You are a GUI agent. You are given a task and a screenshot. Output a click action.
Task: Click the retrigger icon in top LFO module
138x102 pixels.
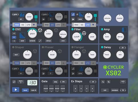(x=73, y=19)
